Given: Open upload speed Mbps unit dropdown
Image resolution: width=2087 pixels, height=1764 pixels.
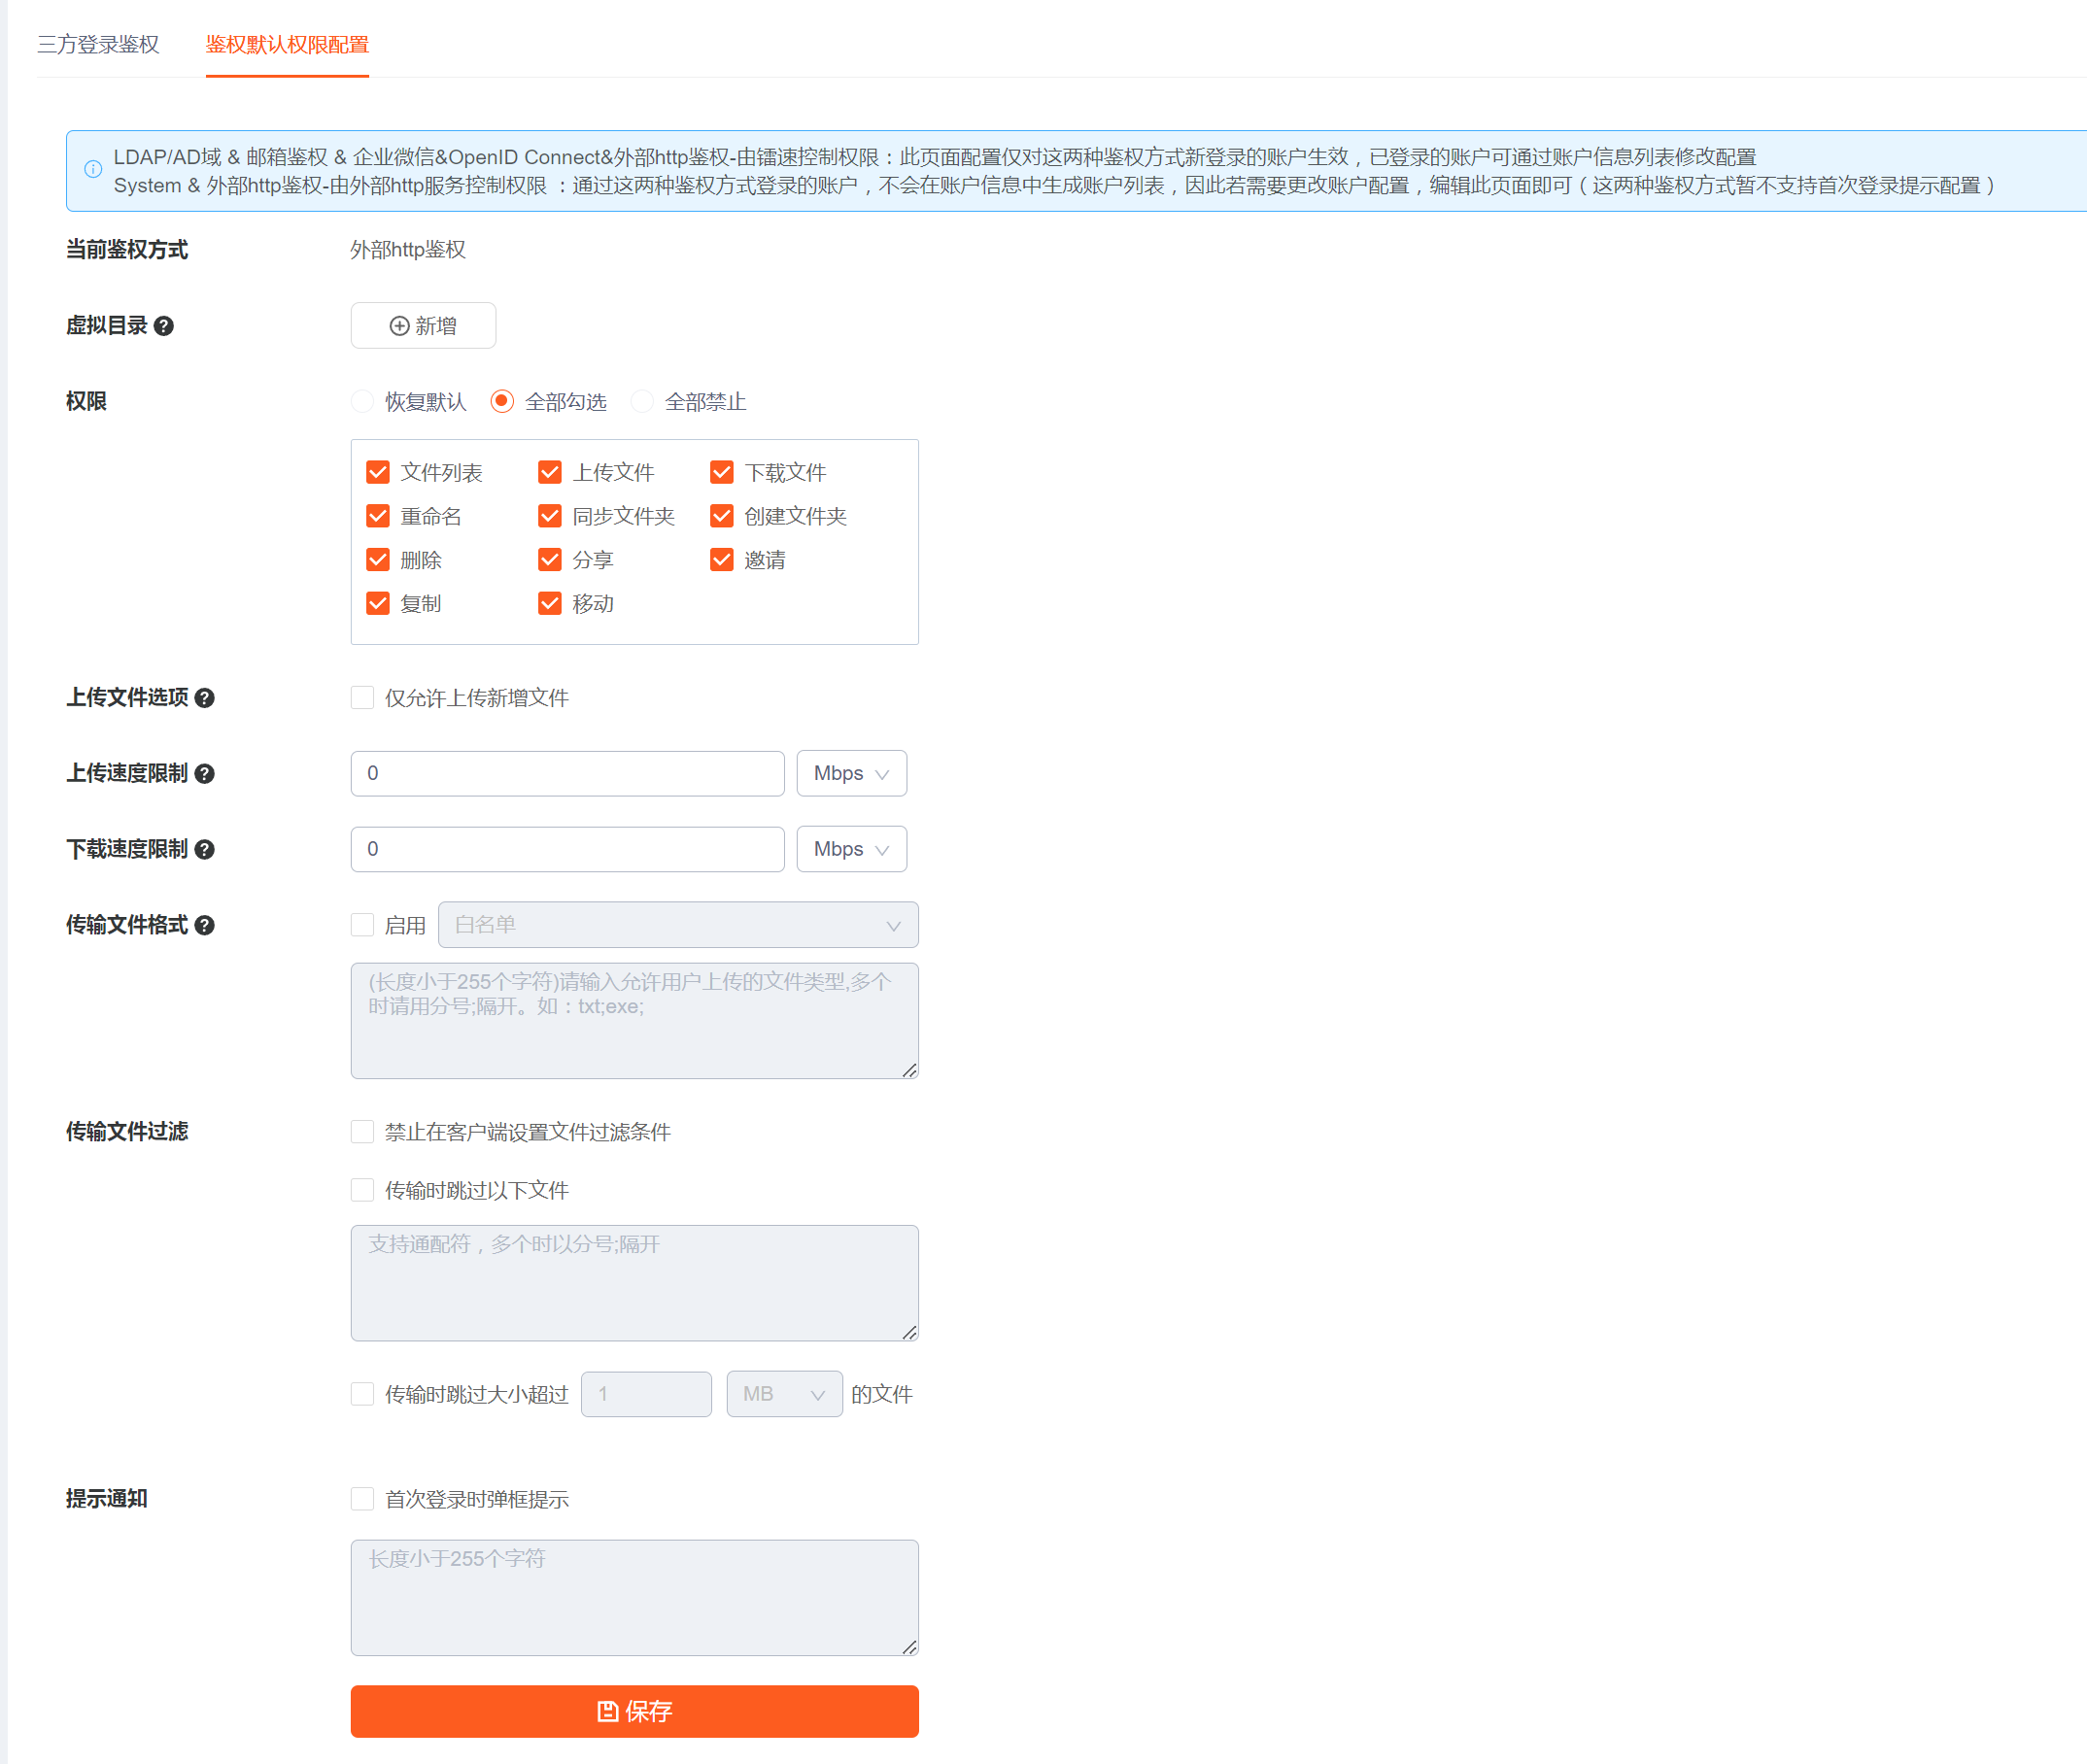Looking at the screenshot, I should point(851,774).
